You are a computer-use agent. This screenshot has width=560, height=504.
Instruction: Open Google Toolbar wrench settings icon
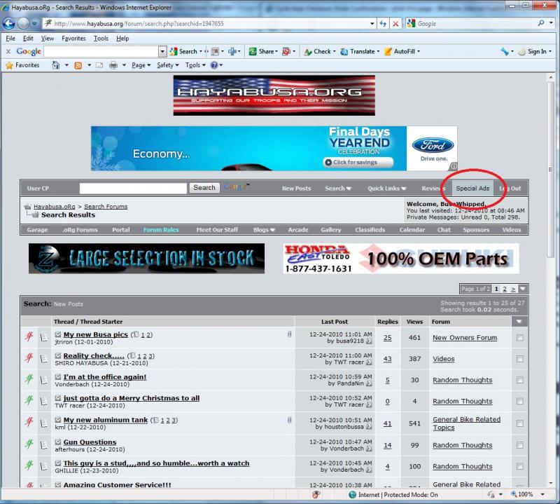(505, 51)
